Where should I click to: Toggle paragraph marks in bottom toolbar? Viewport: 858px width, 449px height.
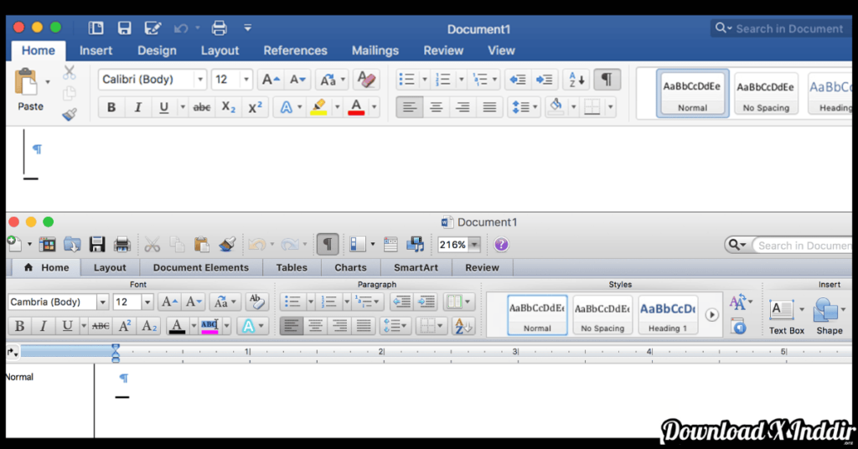click(328, 245)
